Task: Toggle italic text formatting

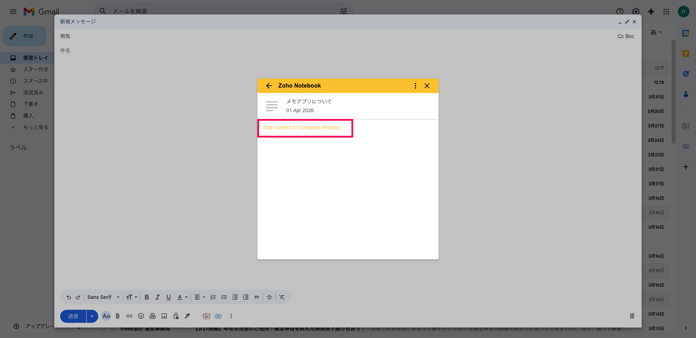Action: coord(158,297)
